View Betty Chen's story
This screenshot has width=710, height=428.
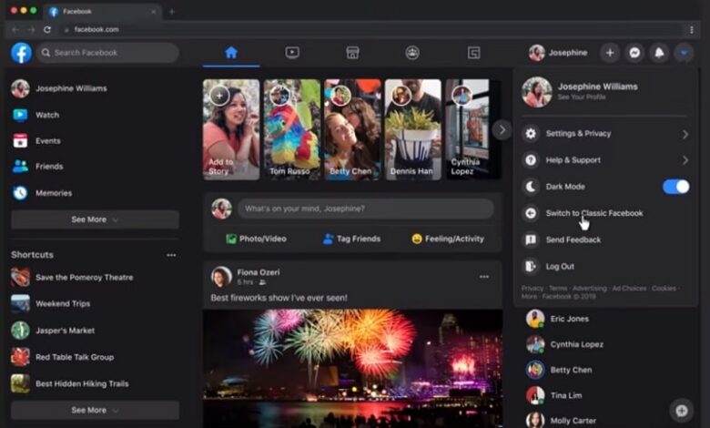tap(352, 129)
